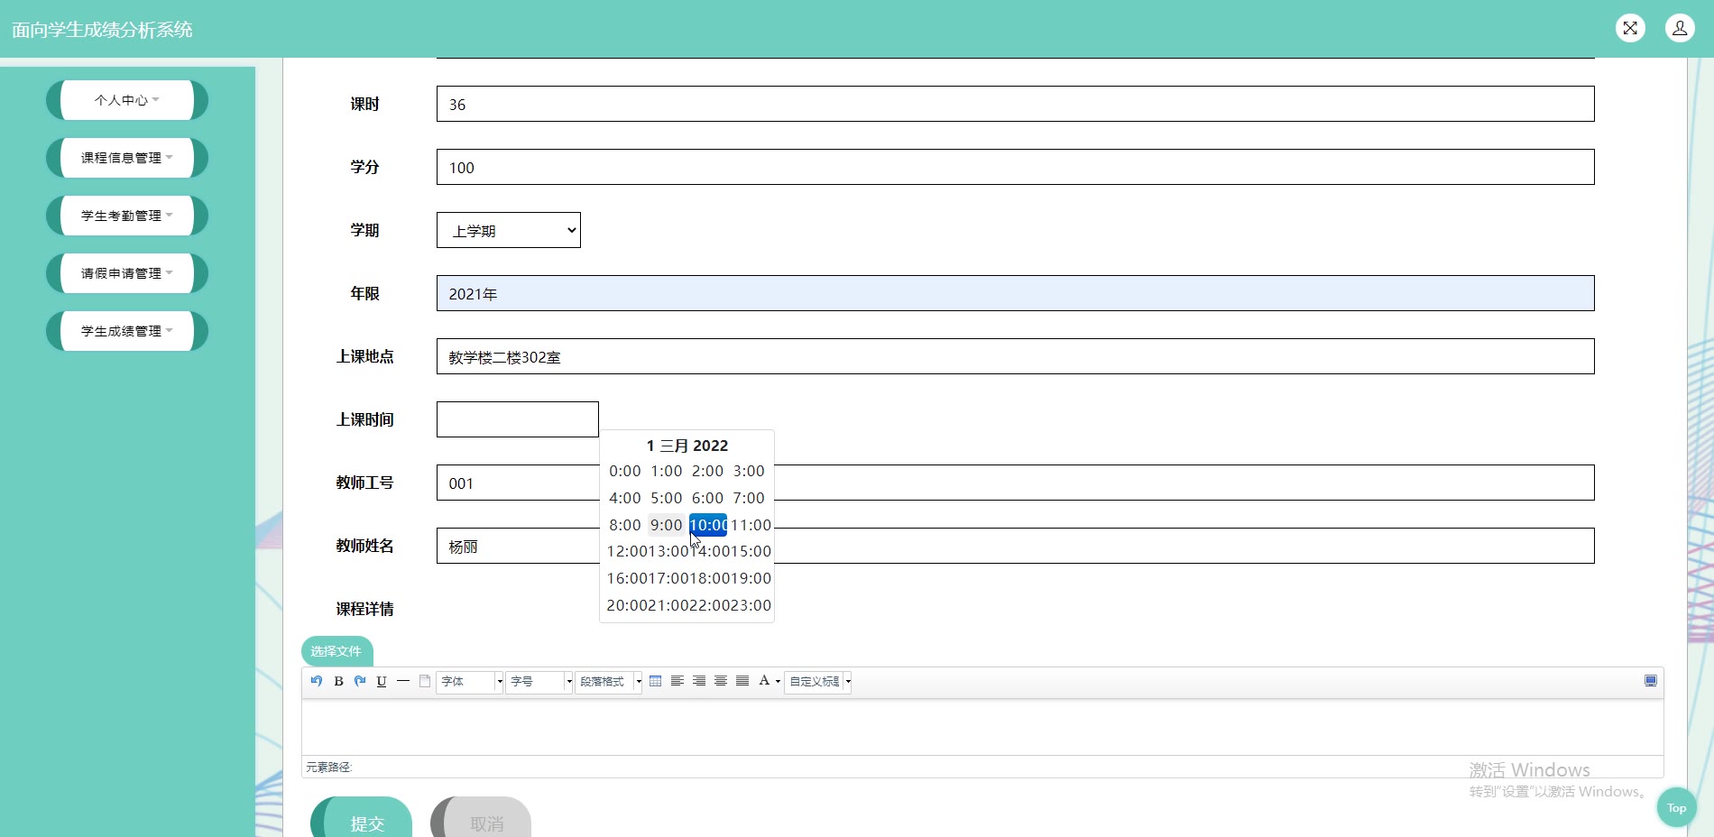Align text left in the editor
The width and height of the screenshot is (1714, 837).
point(677,681)
